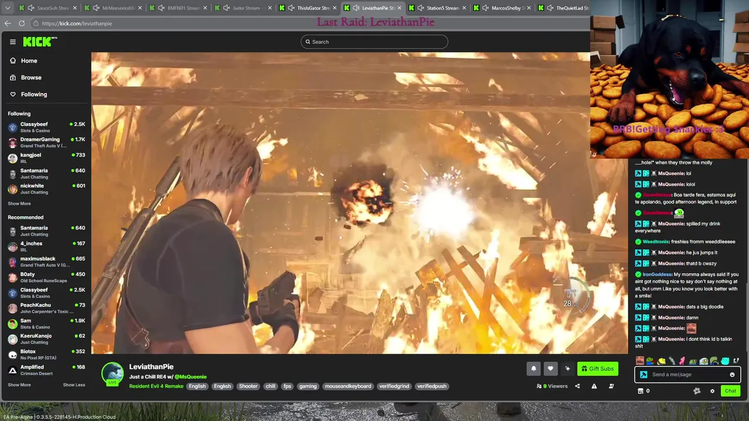Open DreamerGaming channel in sidebar
This screenshot has height=421, width=749.
coord(46,142)
